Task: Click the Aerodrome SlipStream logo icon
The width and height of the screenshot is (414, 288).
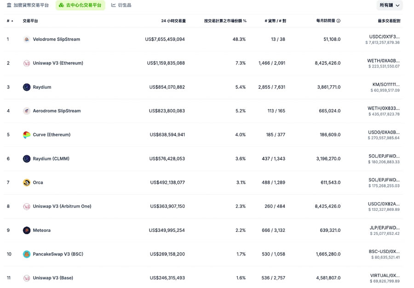Action: click(x=27, y=111)
